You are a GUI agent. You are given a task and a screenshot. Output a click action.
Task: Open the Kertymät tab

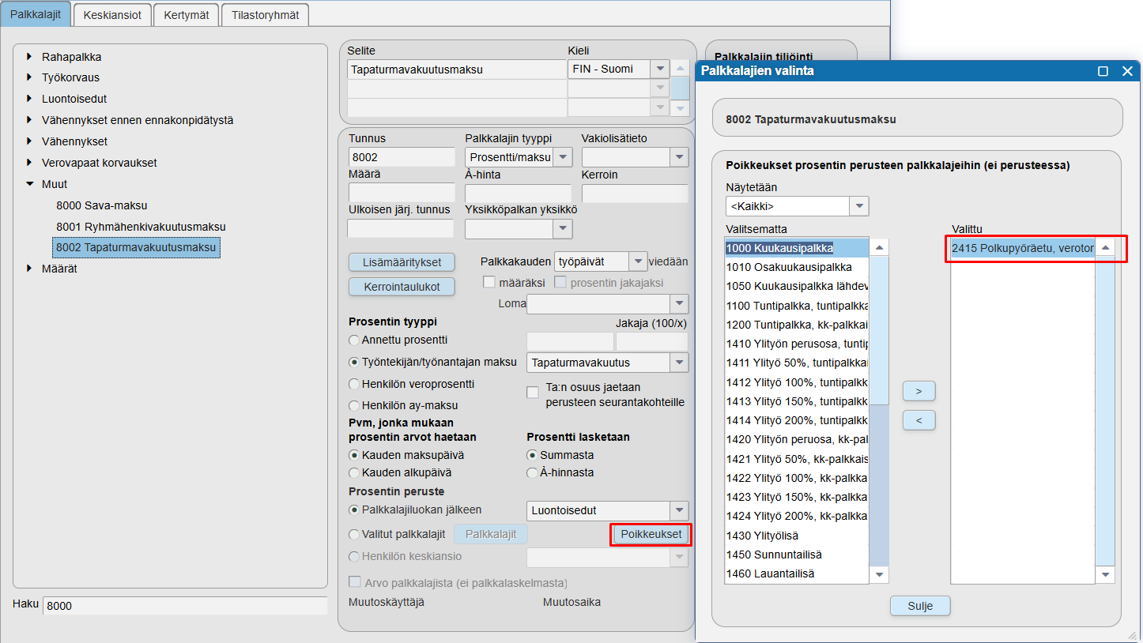[x=186, y=13]
